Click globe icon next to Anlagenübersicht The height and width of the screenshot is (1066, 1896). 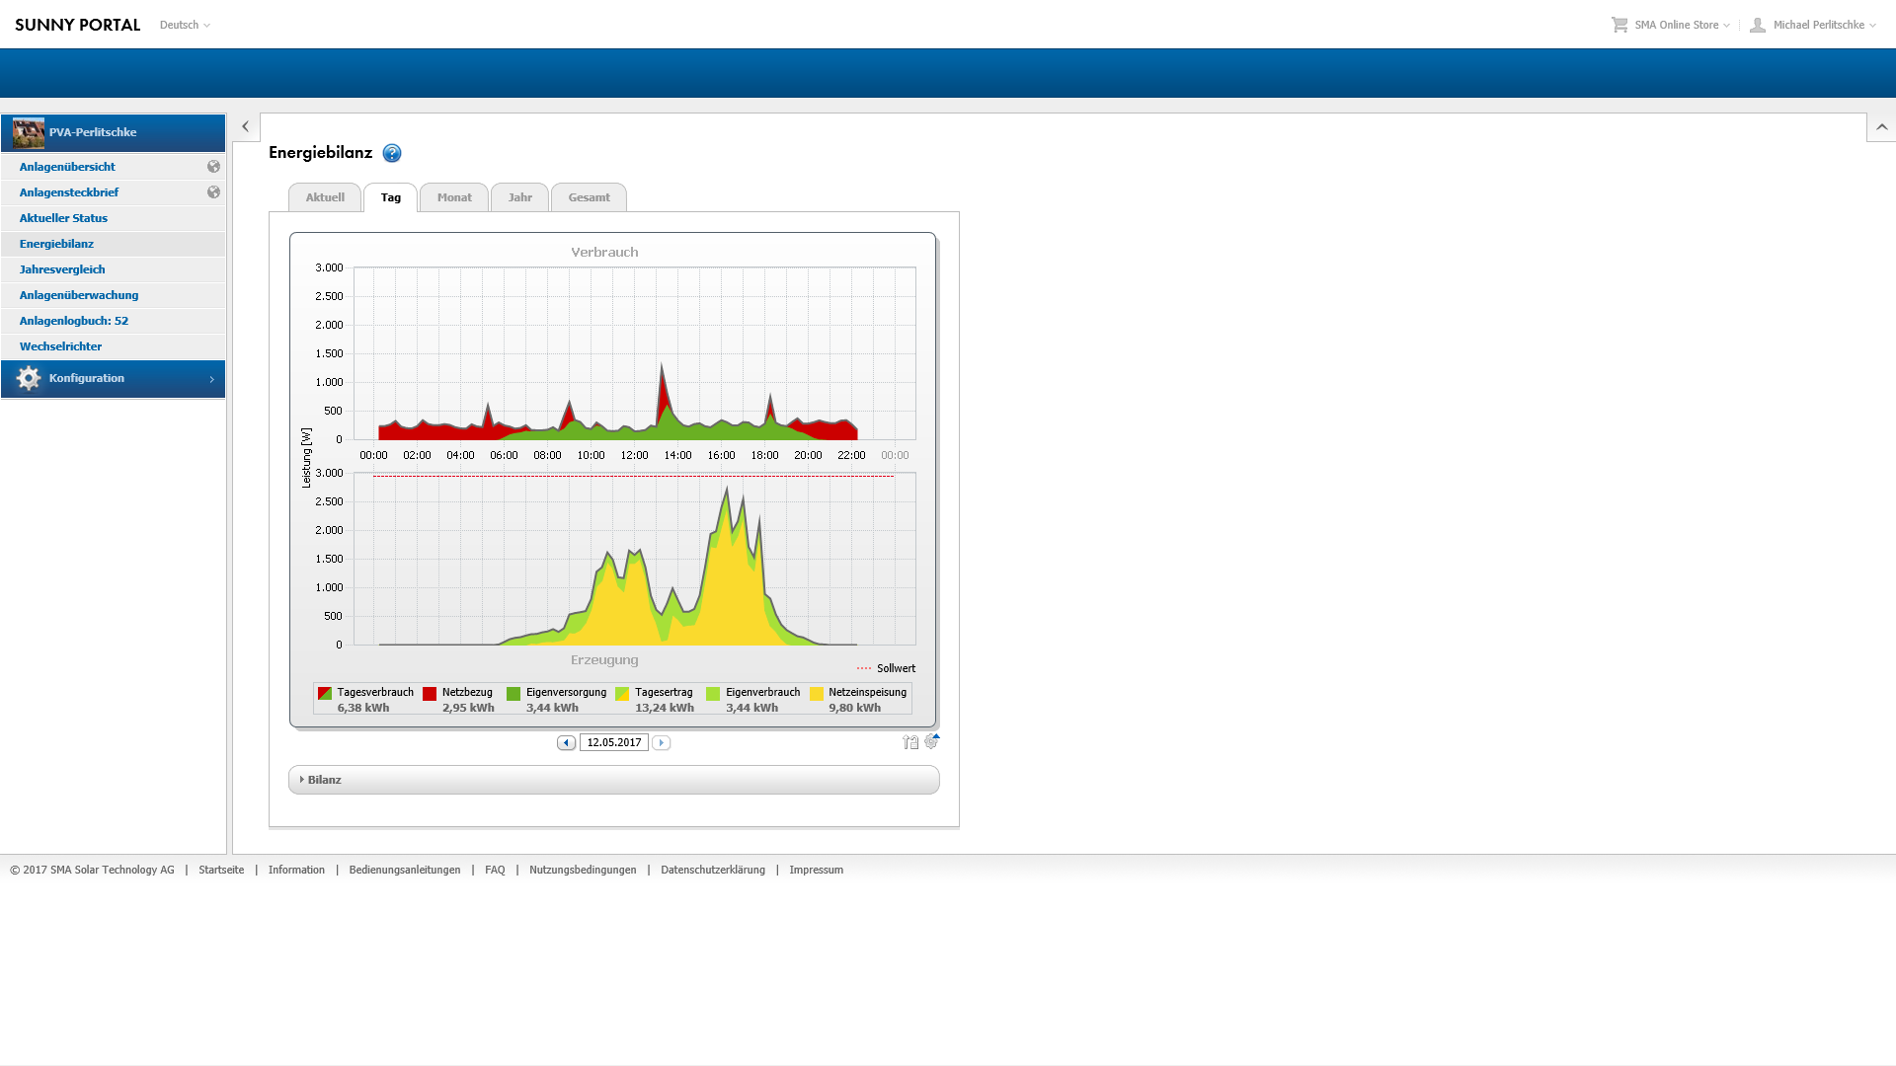click(x=213, y=167)
